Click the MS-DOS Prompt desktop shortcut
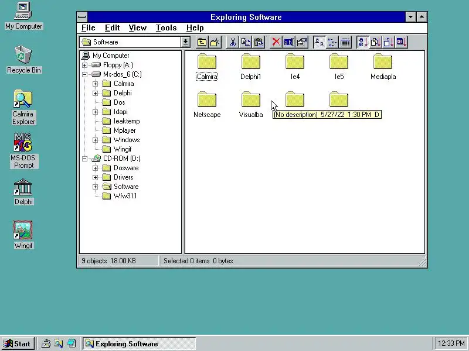469x351 pixels. [23, 151]
